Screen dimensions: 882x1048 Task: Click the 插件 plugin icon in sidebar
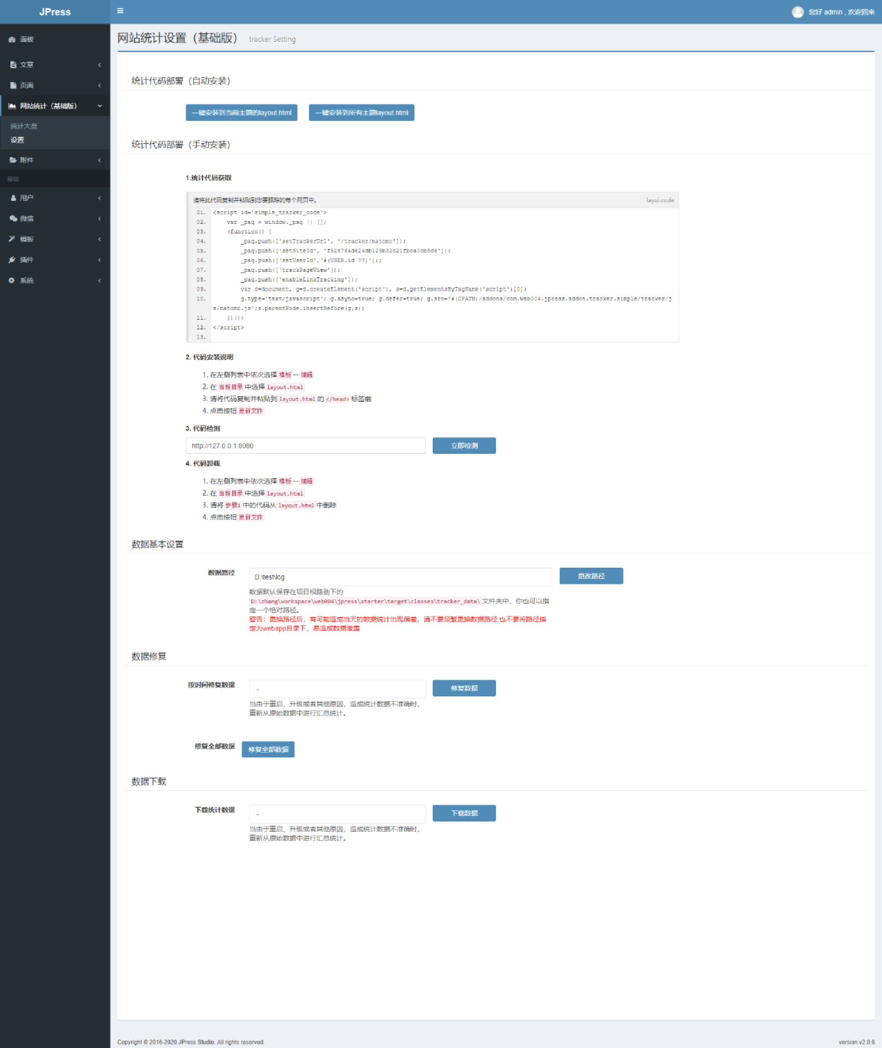[12, 260]
